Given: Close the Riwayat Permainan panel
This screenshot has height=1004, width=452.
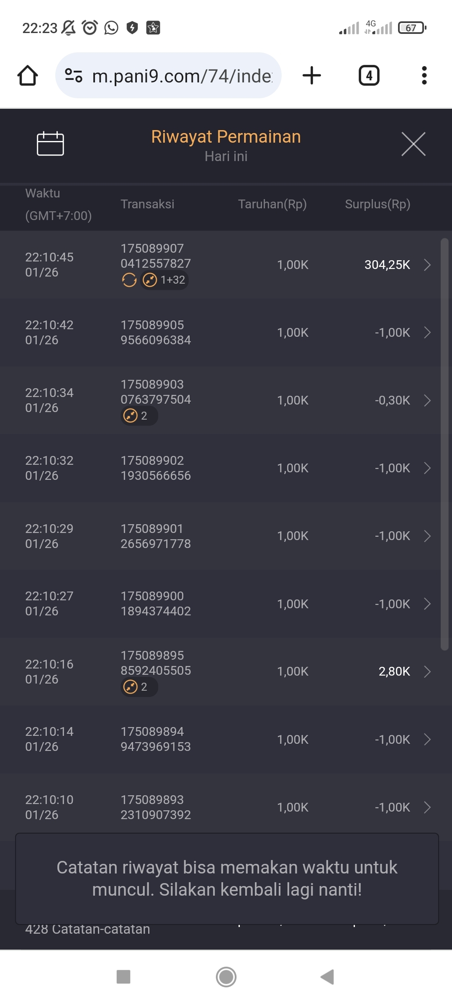Looking at the screenshot, I should click(413, 144).
